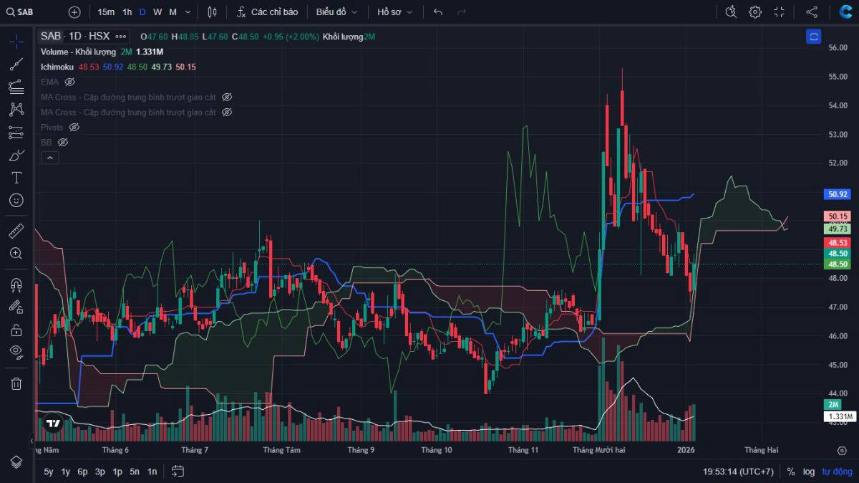This screenshot has height=483, width=859.
Task: Show the hidden EMA indicator
Action: point(69,82)
